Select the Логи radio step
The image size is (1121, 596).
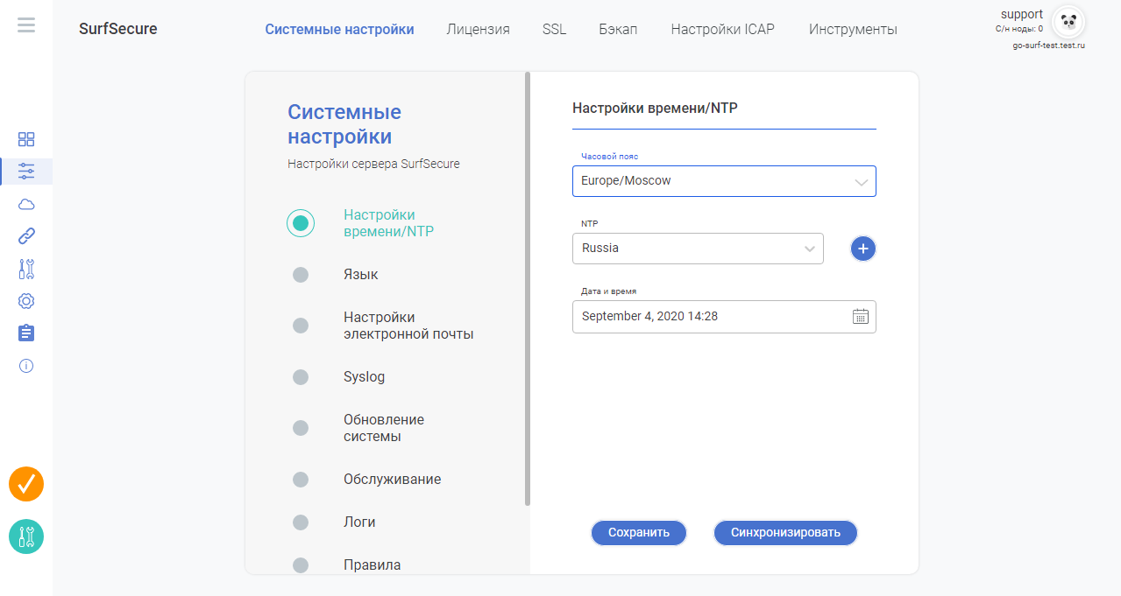(x=301, y=522)
